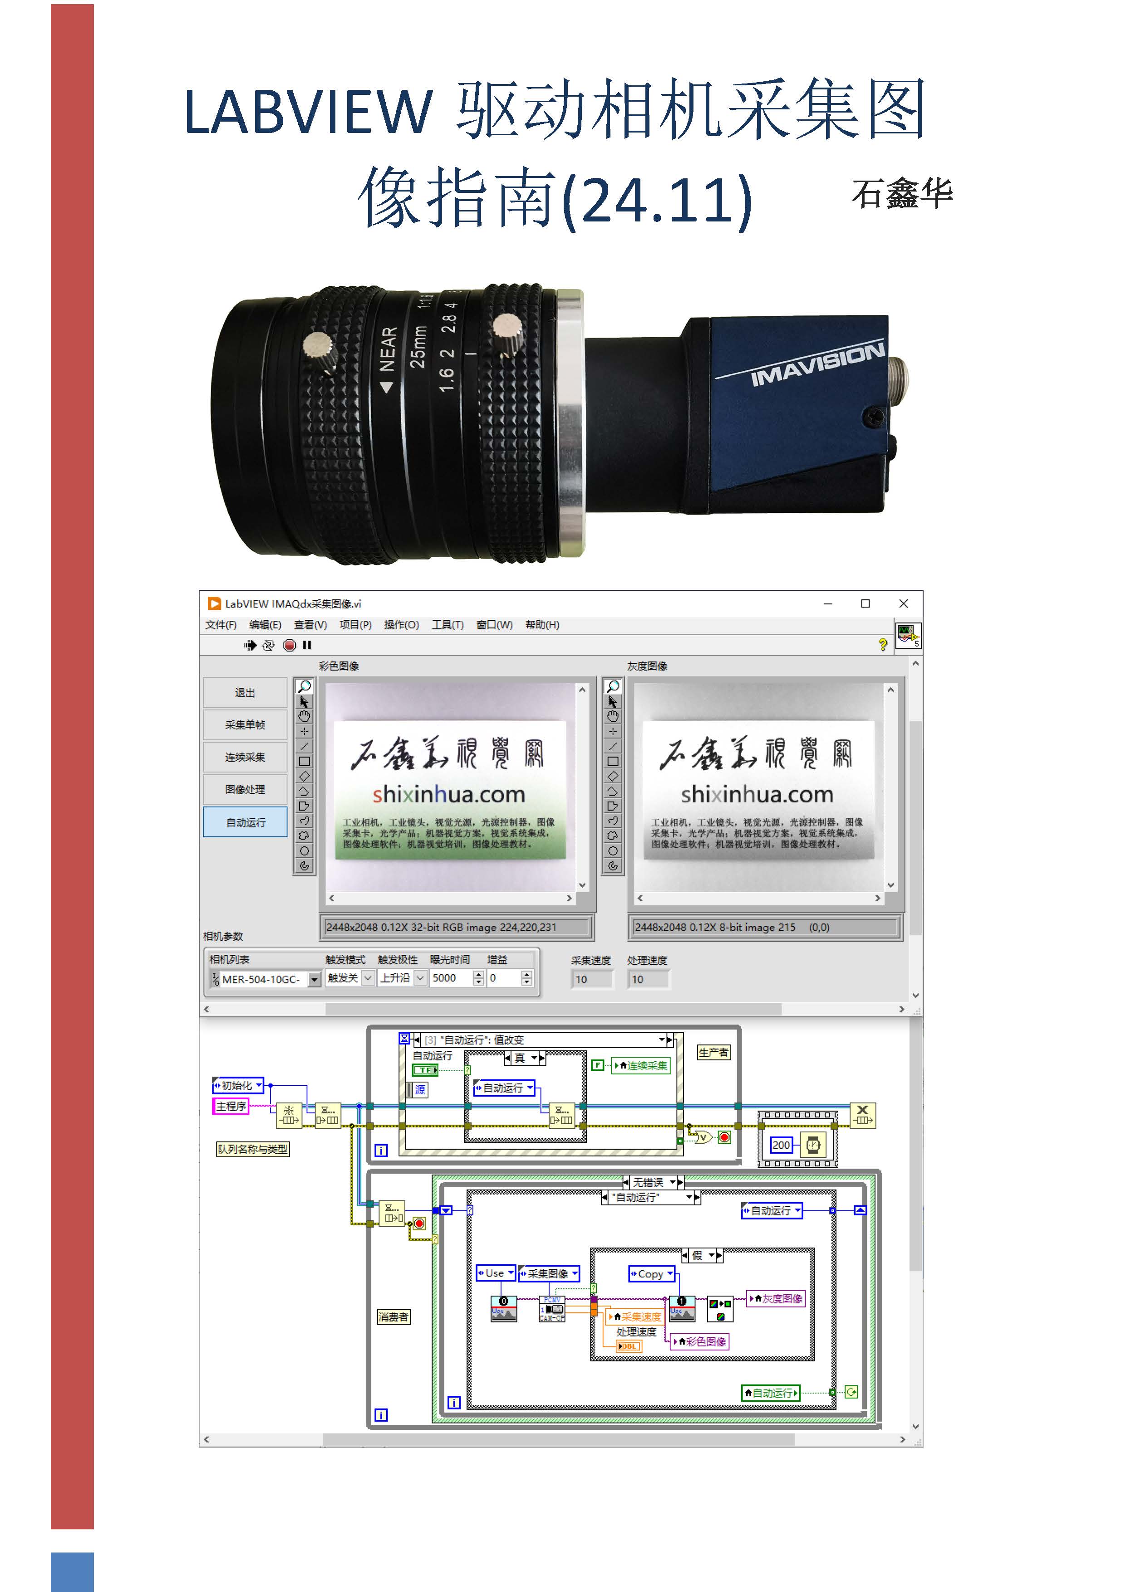Open the 工具(T) menu
The width and height of the screenshot is (1126, 1592).
pyautogui.click(x=448, y=625)
